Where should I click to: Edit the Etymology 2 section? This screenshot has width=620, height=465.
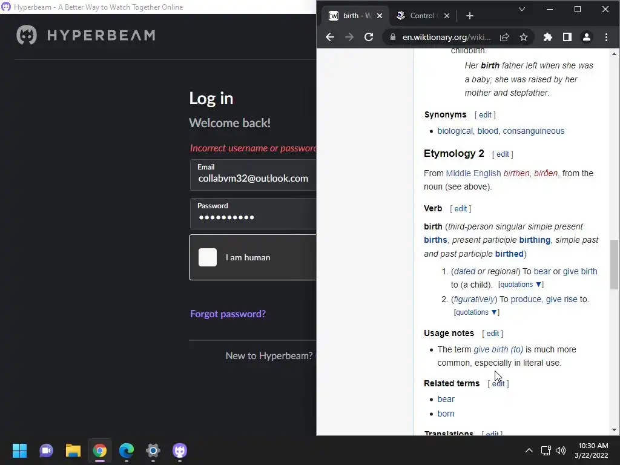pos(503,154)
